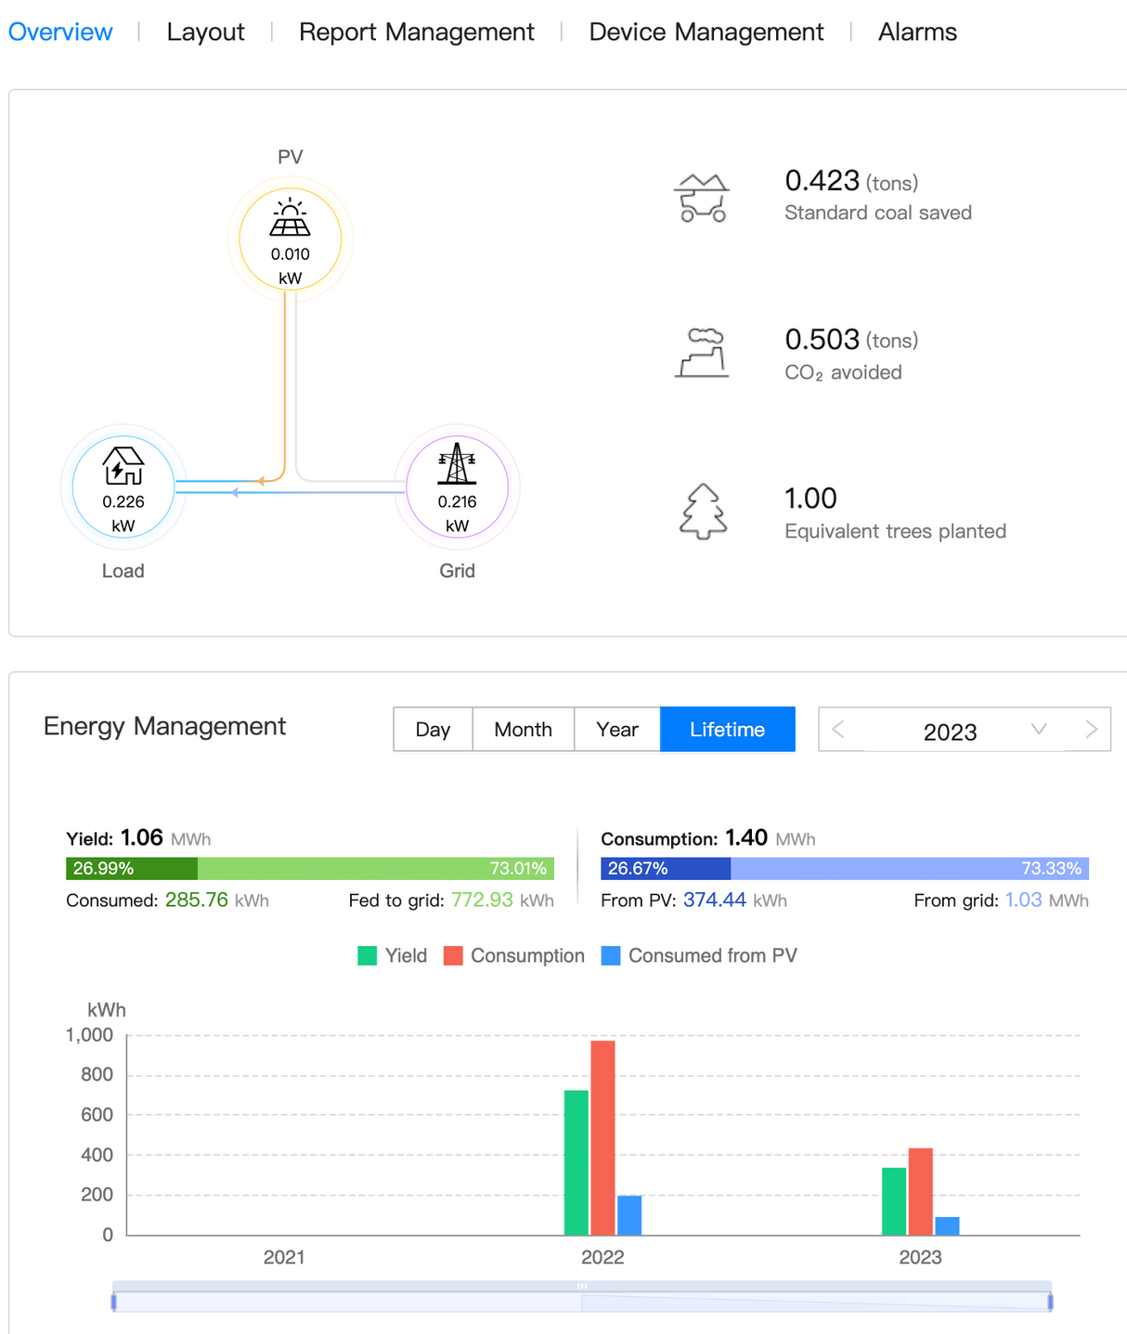The height and width of the screenshot is (1334, 1127).
Task: Open Device Management tab
Action: click(706, 32)
